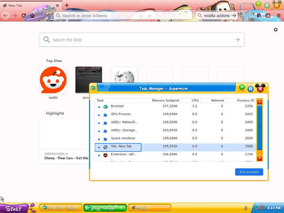Click the Task Manager scrollbar thumb
Image resolution: width=284 pixels, height=213 pixels.
point(260,127)
